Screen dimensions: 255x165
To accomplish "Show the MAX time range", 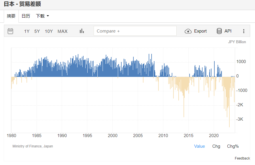I will pyautogui.click(x=63, y=31).
